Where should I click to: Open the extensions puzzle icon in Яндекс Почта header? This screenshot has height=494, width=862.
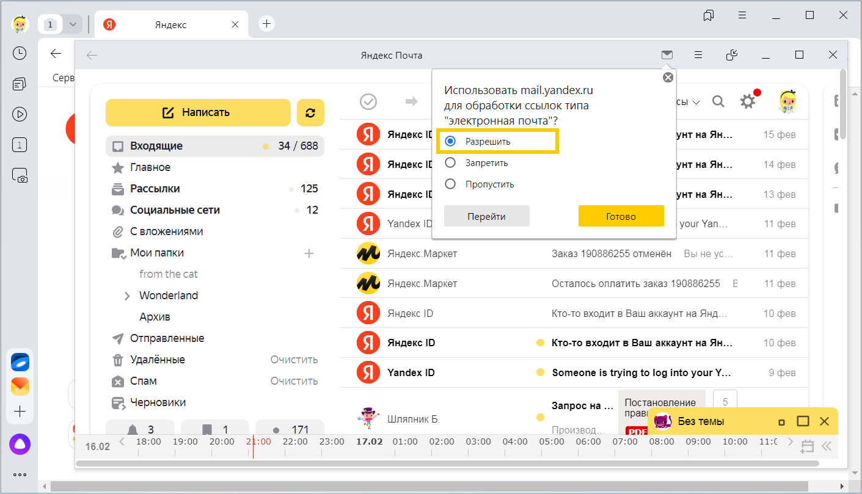[x=732, y=55]
